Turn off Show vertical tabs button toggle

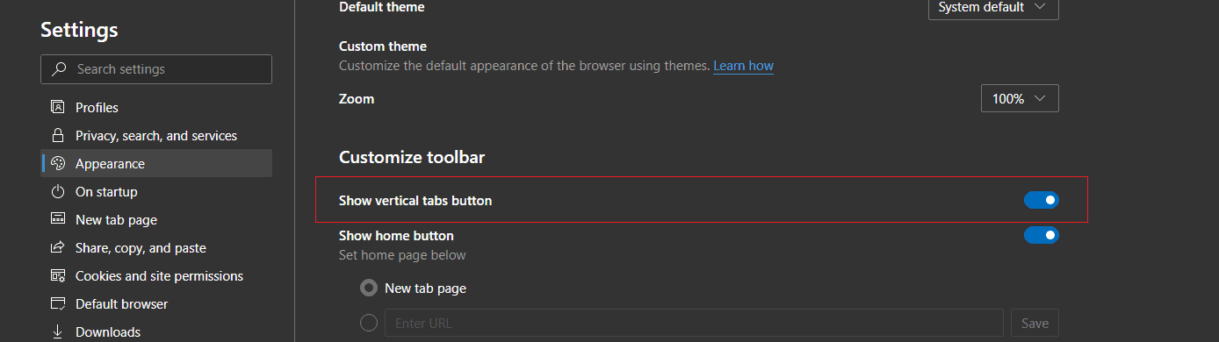(x=1041, y=201)
